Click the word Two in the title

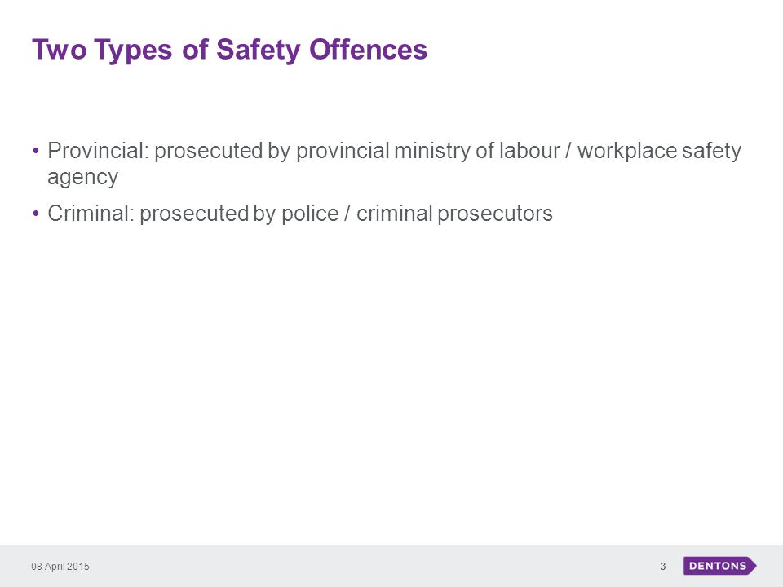[x=60, y=49]
